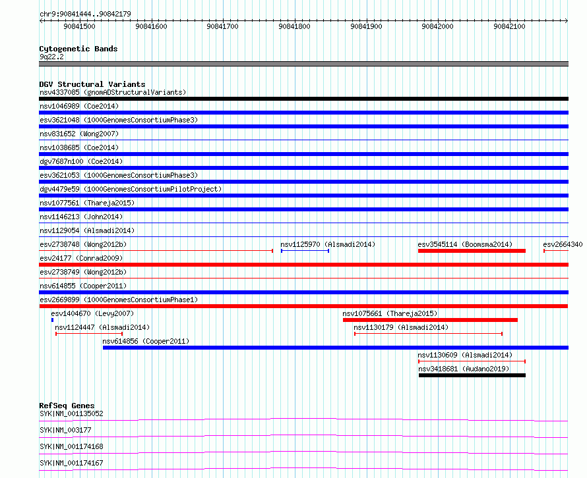The image size is (587, 478).
Task: Open nsv1124447 (Alsmadi2014) variant
Action: click(x=103, y=327)
